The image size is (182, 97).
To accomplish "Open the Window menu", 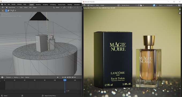I will [19, 4].
